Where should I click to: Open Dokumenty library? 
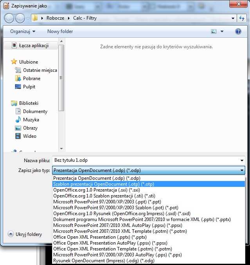point(35,111)
